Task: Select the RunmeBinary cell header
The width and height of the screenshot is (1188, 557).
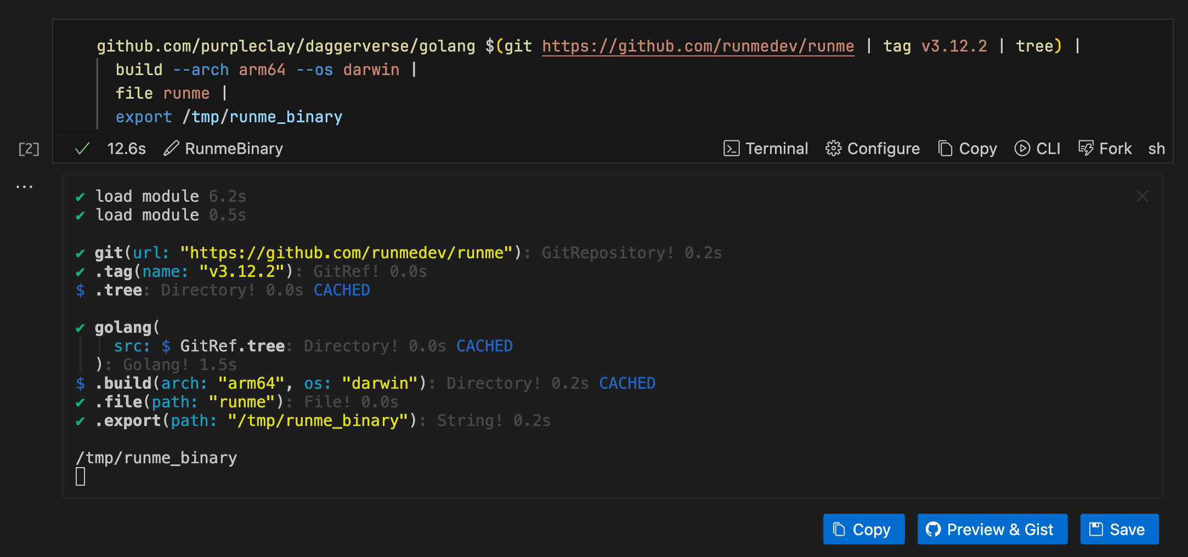Action: (234, 149)
